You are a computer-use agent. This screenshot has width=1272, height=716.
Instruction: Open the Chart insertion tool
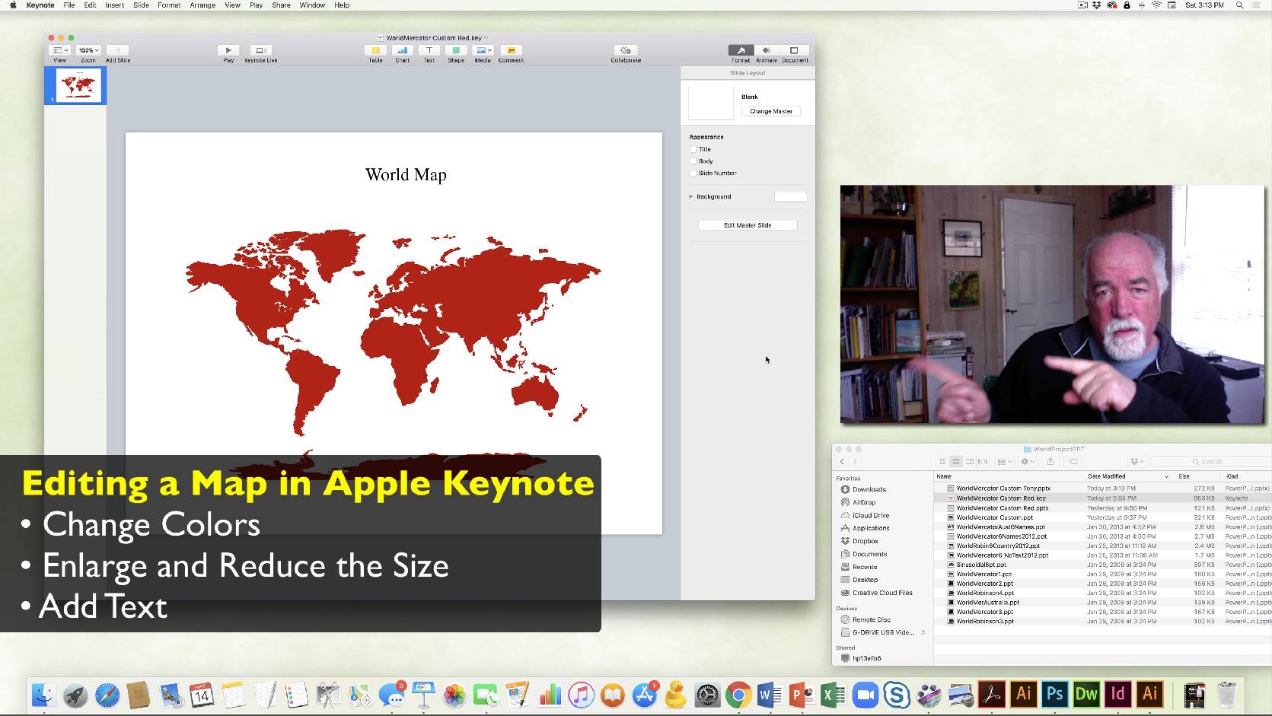[402, 52]
